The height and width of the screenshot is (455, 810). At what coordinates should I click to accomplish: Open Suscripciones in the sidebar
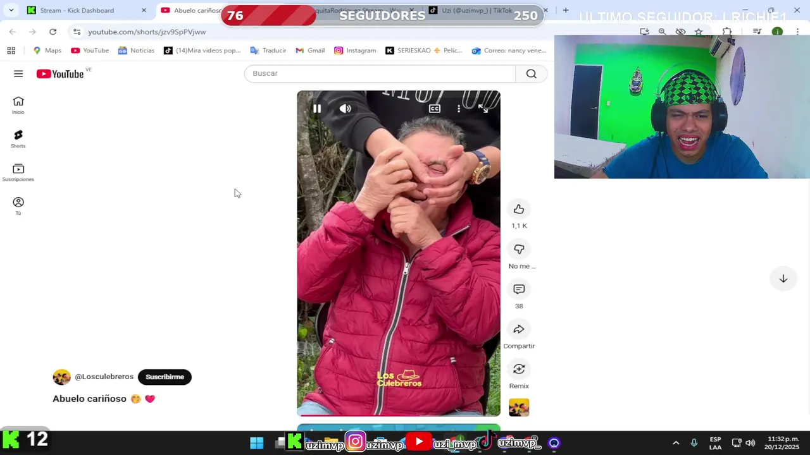click(18, 173)
